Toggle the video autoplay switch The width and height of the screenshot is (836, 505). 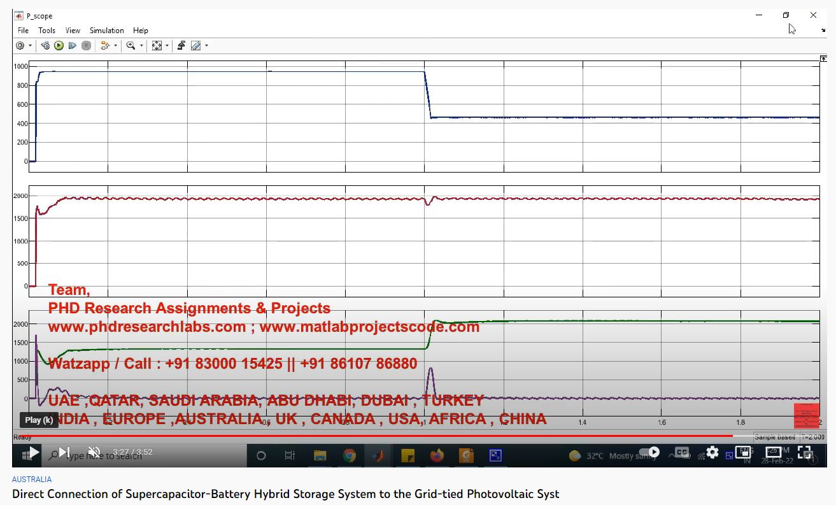pos(649,452)
